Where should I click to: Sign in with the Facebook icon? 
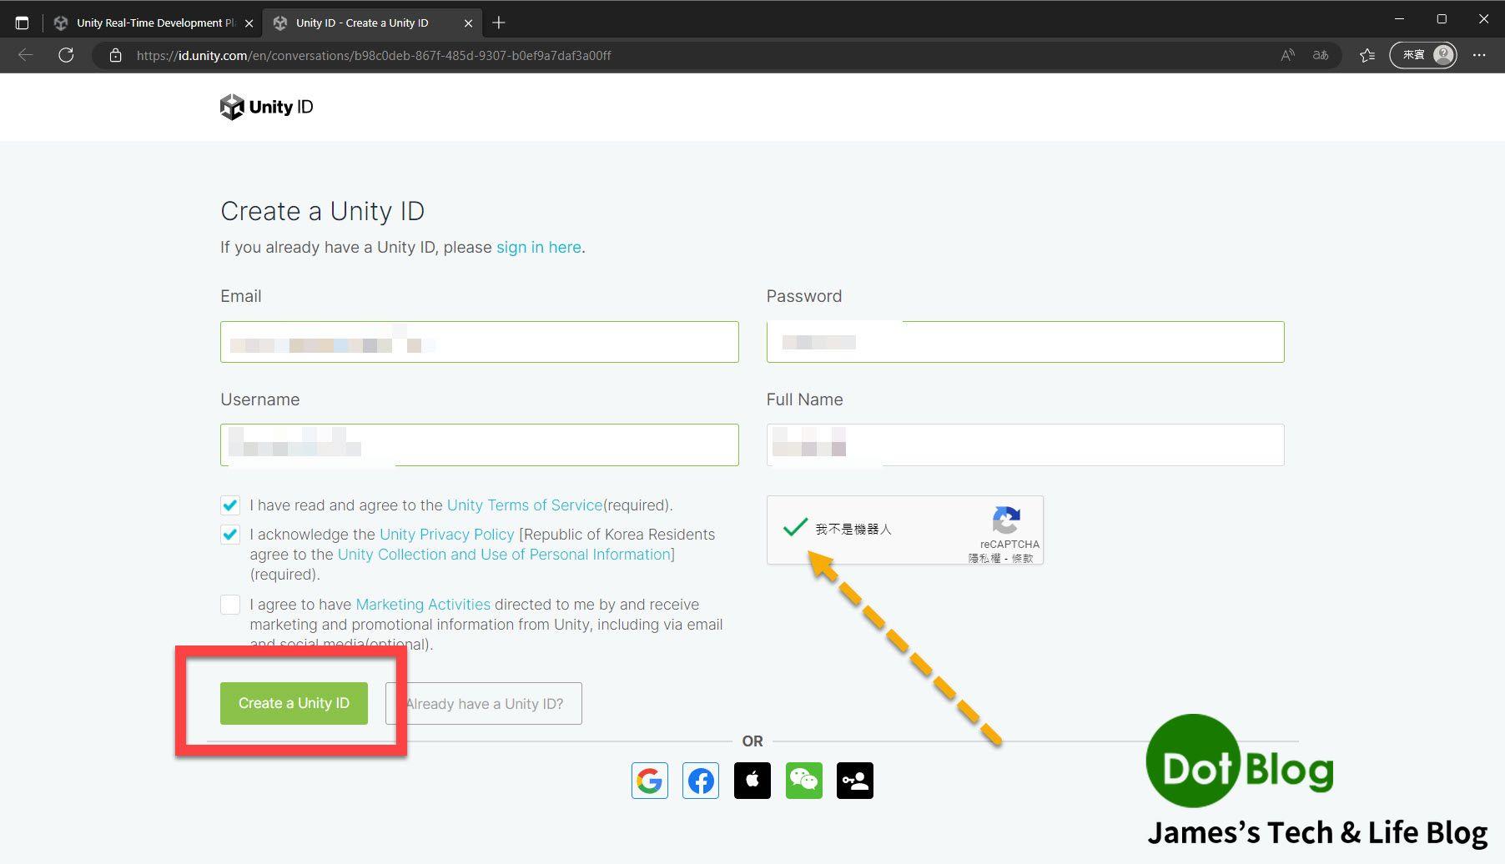(701, 781)
